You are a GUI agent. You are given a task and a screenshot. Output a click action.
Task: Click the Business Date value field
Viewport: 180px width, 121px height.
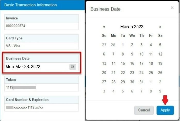pyautogui.click(x=36, y=67)
